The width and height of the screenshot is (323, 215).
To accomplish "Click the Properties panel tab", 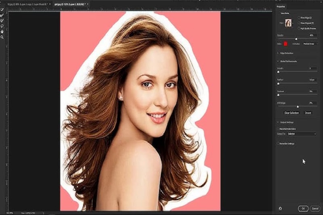I will 281,6.
